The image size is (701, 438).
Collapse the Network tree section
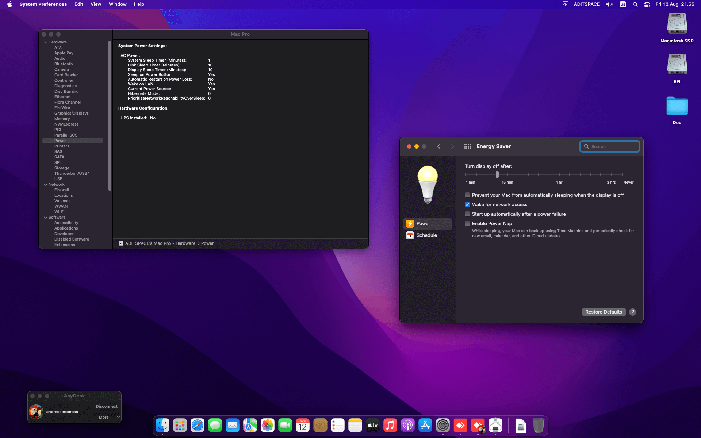pos(46,185)
